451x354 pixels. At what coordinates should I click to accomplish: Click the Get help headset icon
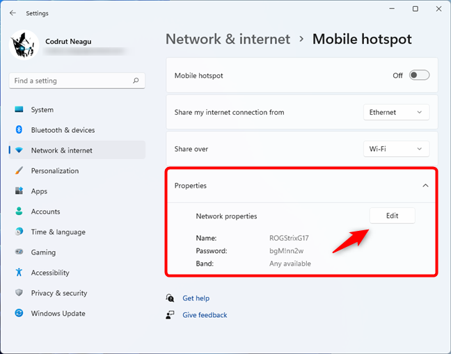(170, 298)
